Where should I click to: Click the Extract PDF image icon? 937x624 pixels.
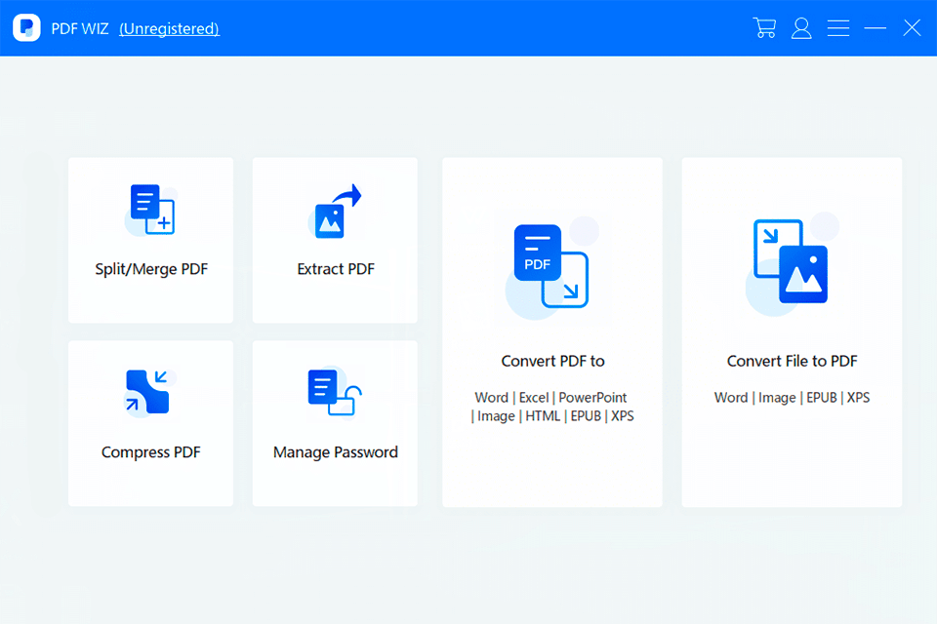click(335, 211)
